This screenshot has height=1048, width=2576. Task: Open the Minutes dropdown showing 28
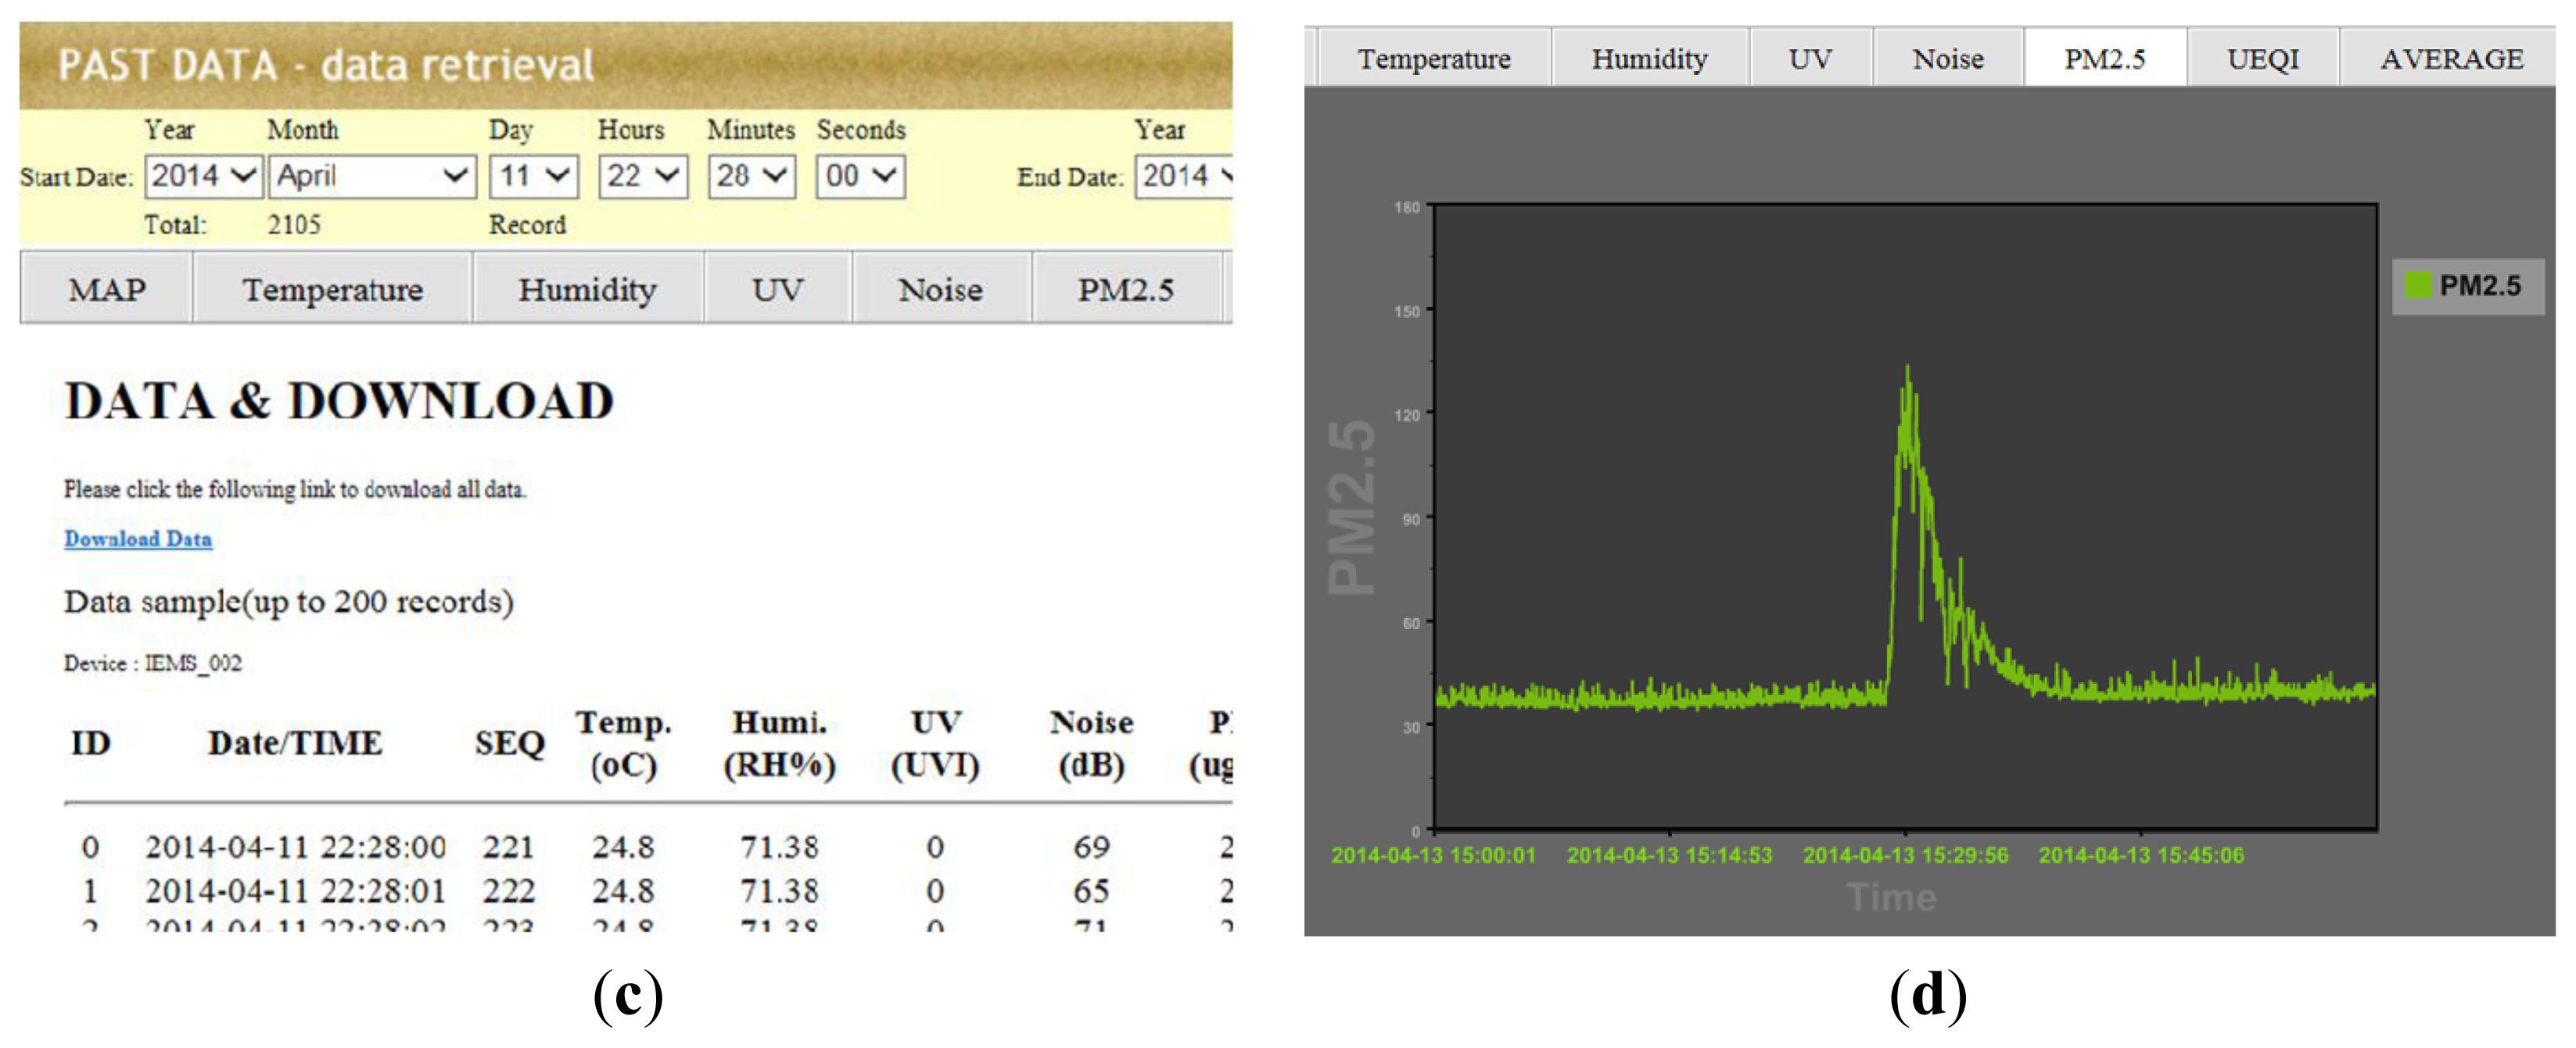pyautogui.click(x=752, y=177)
